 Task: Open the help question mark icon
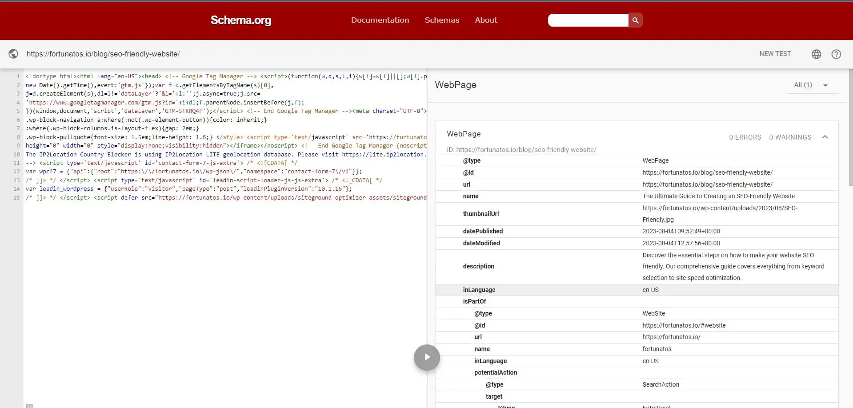click(x=836, y=54)
